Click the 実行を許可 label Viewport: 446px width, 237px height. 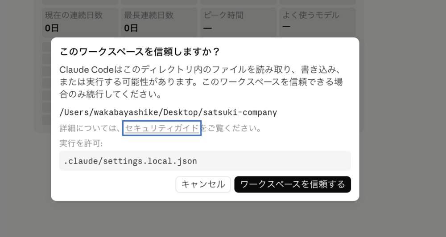tap(80, 143)
